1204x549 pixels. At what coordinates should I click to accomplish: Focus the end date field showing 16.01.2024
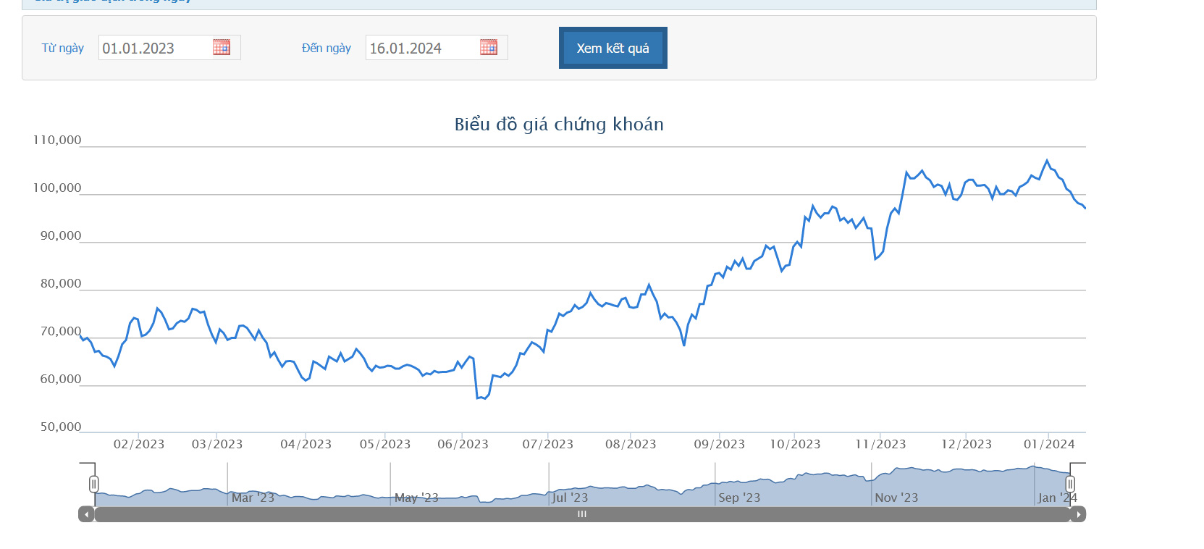coord(421,49)
